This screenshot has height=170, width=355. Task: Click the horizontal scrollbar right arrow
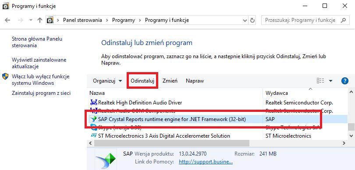tap(344, 143)
